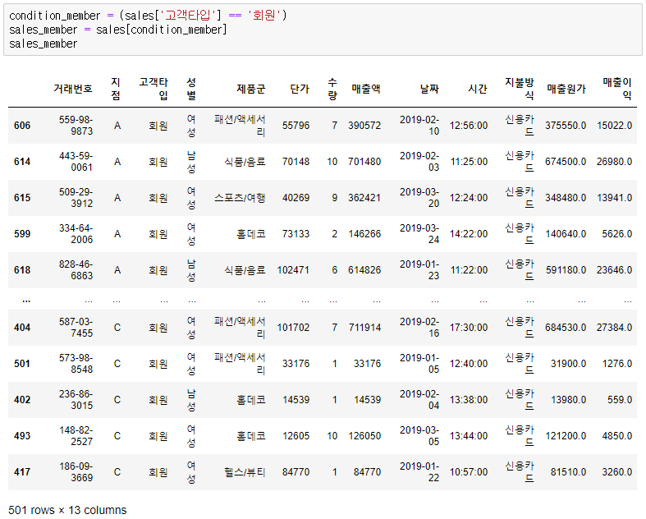Click the product group '스포츠/여행'
Viewport: 646px width, 519px height.
(240, 198)
